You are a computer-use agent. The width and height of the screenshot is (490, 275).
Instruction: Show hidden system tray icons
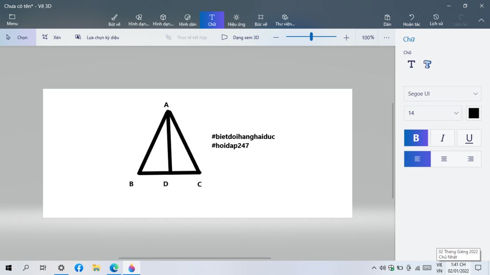[x=374, y=268]
